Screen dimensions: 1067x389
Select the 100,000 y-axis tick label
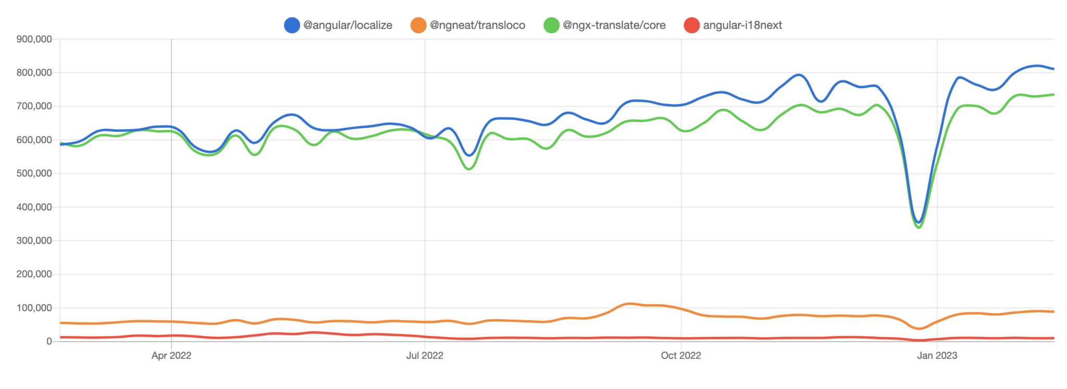click(x=34, y=308)
